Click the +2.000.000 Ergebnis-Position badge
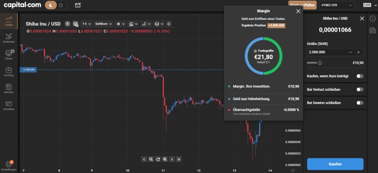 [276, 26]
